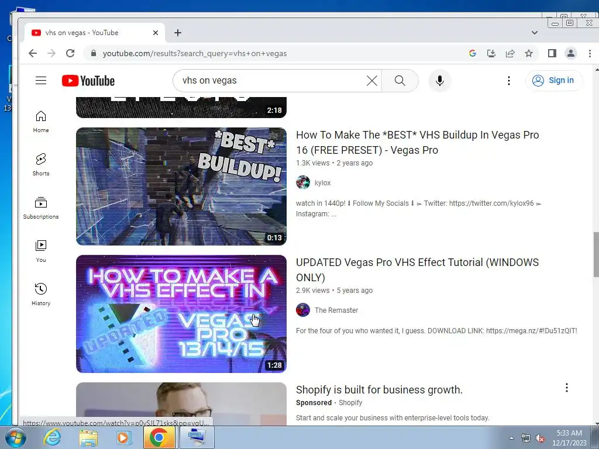Open 'How To Make The *BEST* VHS Buildup' title
This screenshot has height=449, width=599.
(418, 143)
